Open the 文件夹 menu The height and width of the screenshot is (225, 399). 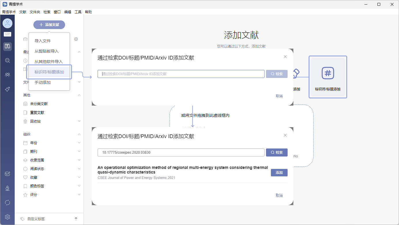(x=35, y=12)
